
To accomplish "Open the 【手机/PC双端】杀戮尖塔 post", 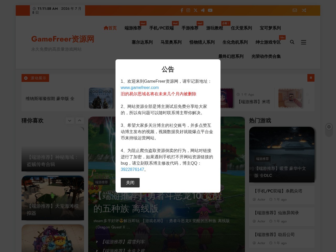I will click(x=277, y=191).
